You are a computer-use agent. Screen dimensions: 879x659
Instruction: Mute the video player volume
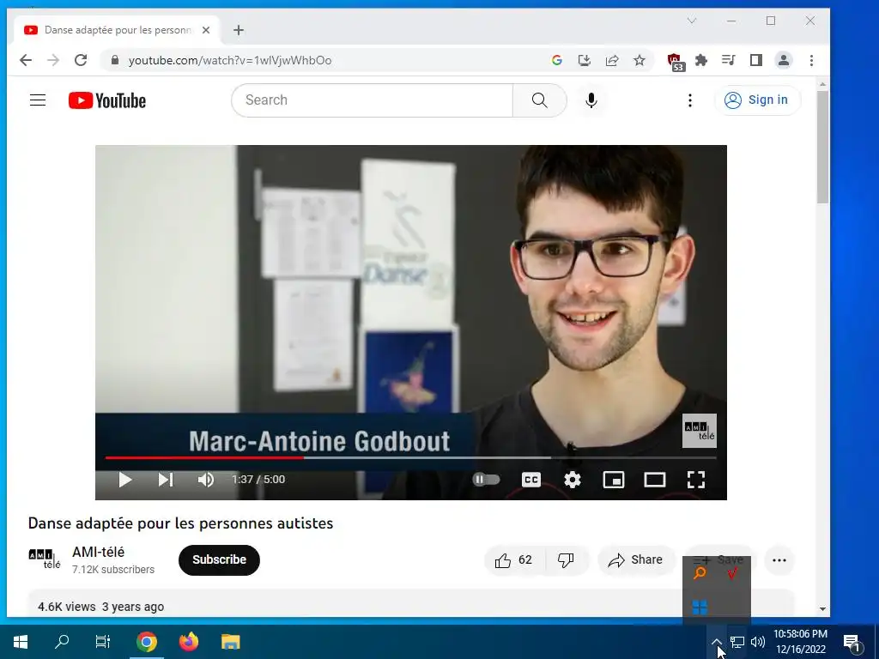coord(206,480)
